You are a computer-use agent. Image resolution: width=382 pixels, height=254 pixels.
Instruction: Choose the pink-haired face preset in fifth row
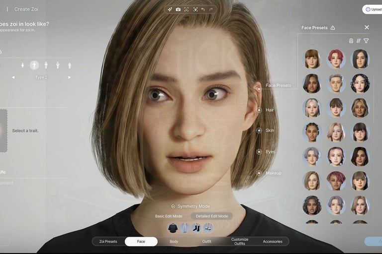coord(336,157)
